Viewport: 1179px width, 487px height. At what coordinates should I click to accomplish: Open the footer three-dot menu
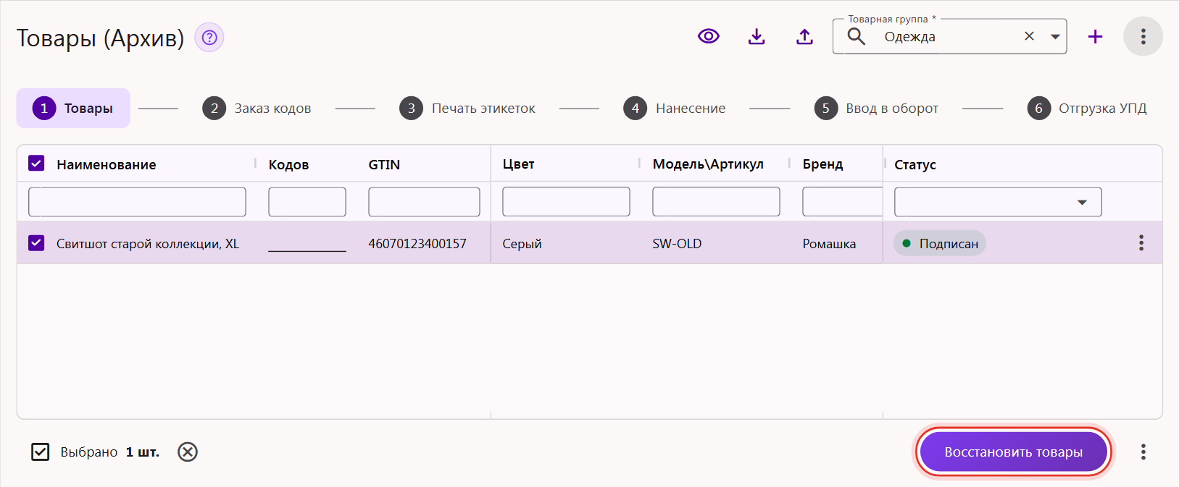(1143, 452)
